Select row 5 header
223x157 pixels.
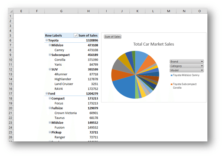(x=10, y=36)
